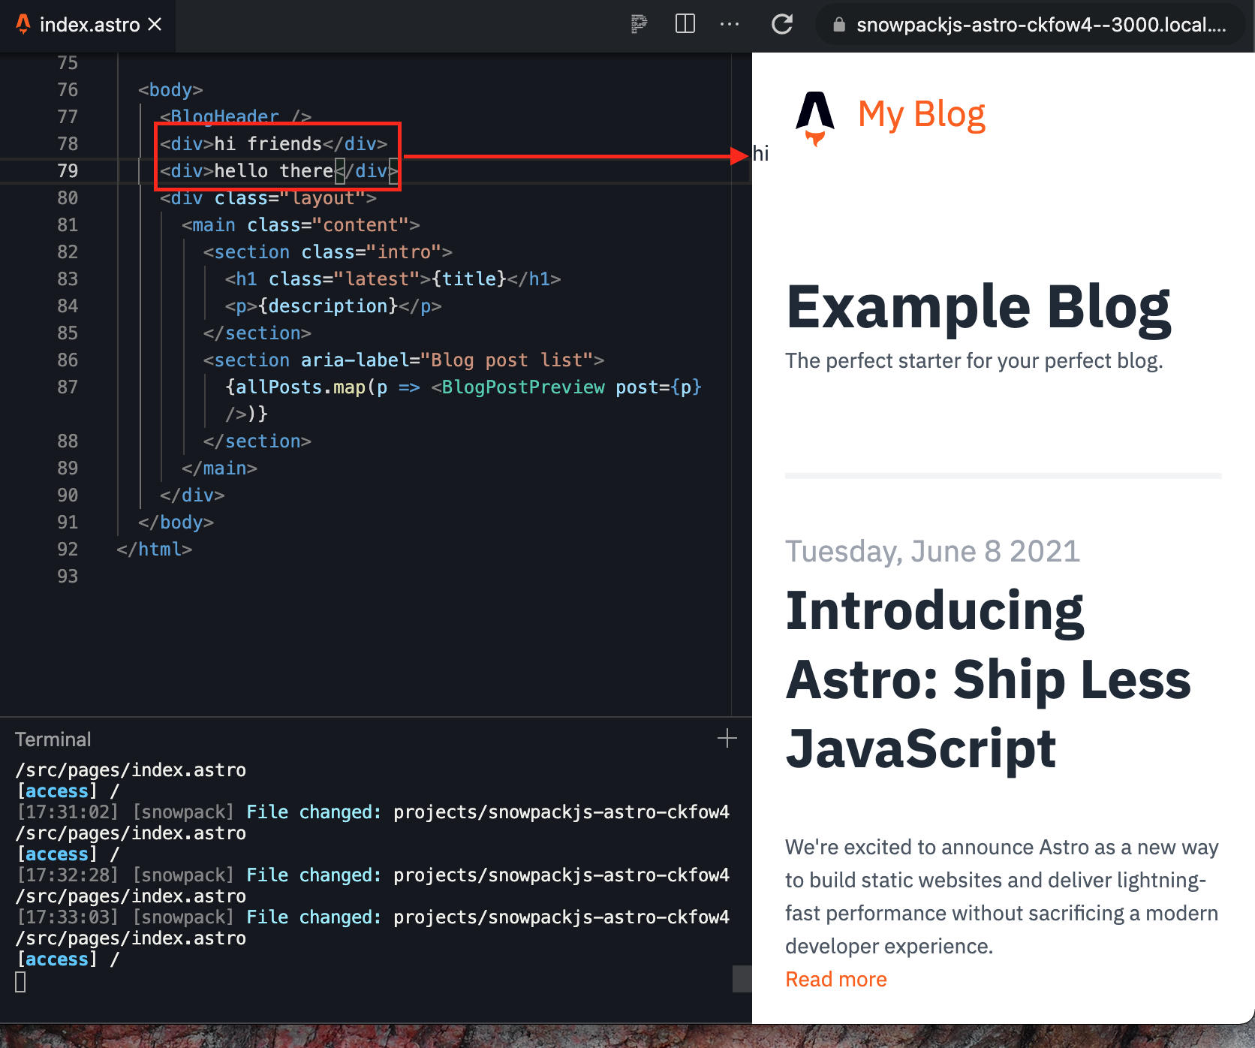1255x1048 pixels.
Task: Select the index.astro editor tab
Action: click(x=89, y=25)
